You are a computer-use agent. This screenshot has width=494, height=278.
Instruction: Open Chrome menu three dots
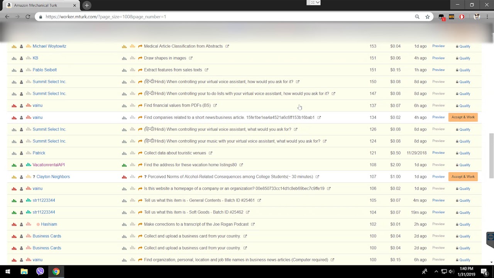(487, 17)
